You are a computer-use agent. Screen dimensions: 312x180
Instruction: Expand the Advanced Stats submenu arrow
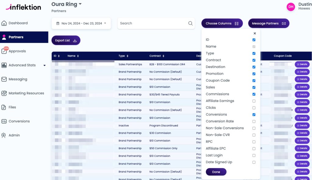click(x=44, y=65)
